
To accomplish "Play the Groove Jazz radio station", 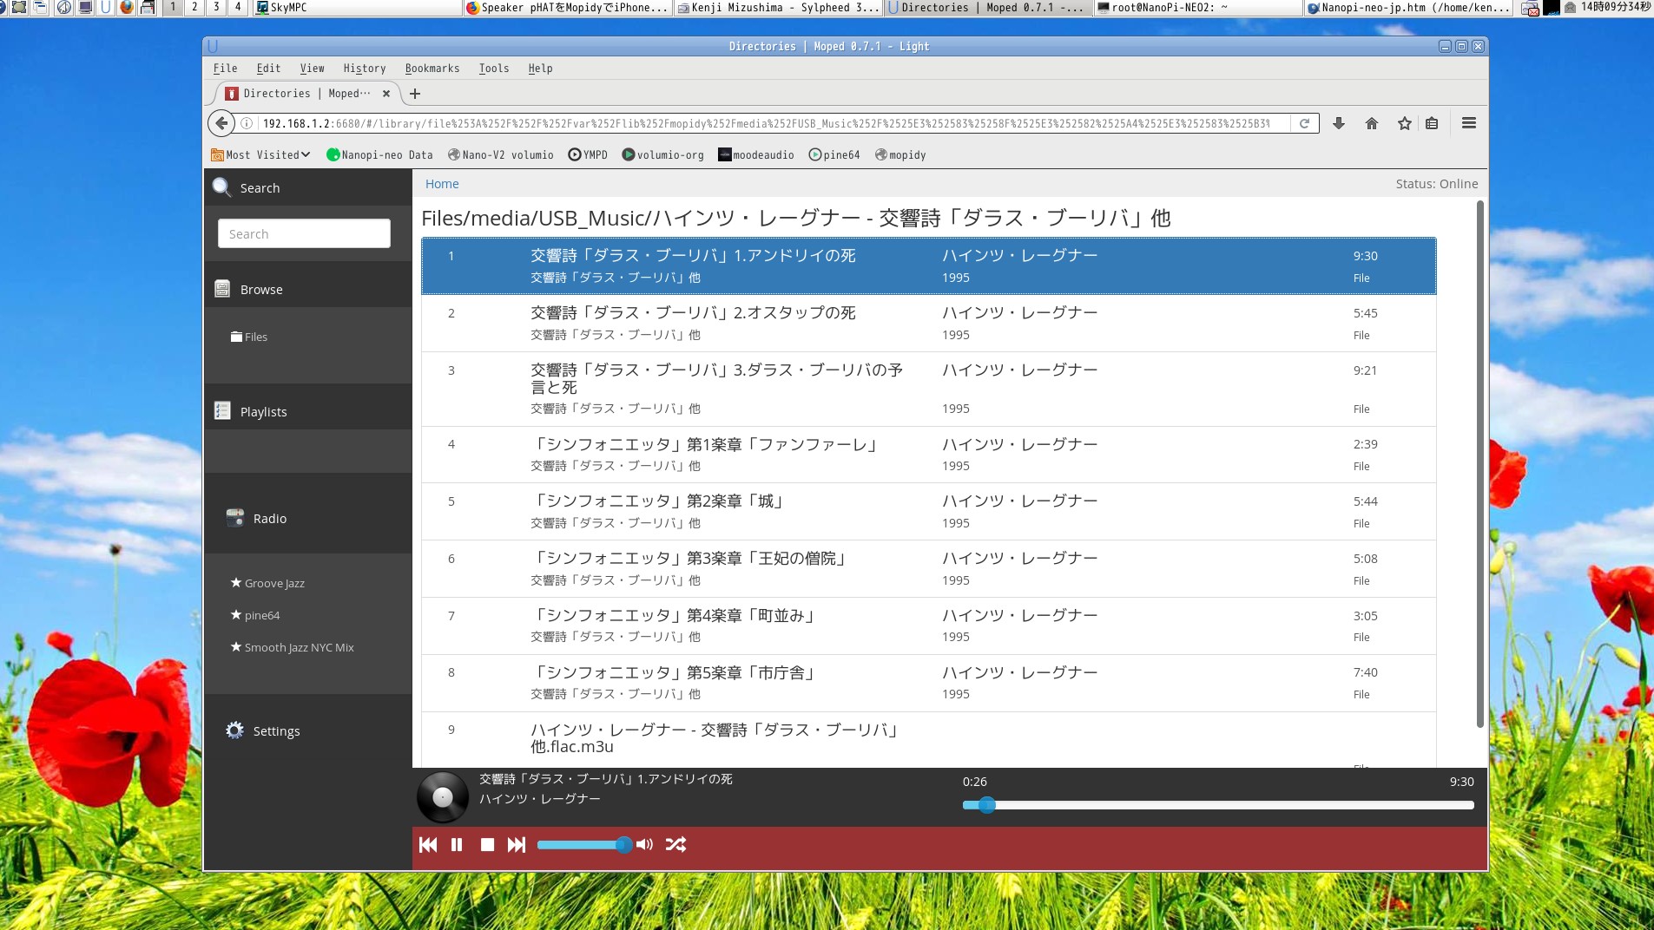I will pyautogui.click(x=274, y=584).
